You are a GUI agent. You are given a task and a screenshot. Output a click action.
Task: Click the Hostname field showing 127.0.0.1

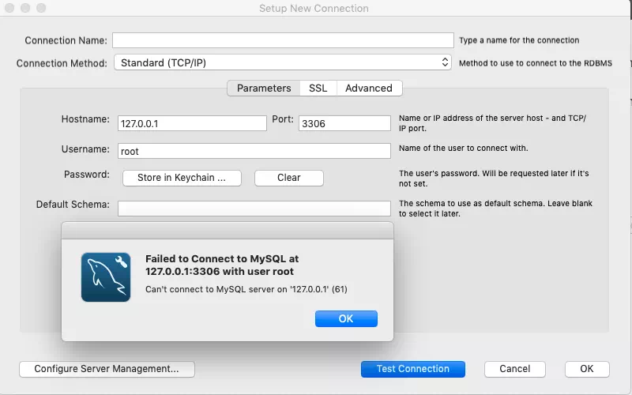click(x=192, y=123)
